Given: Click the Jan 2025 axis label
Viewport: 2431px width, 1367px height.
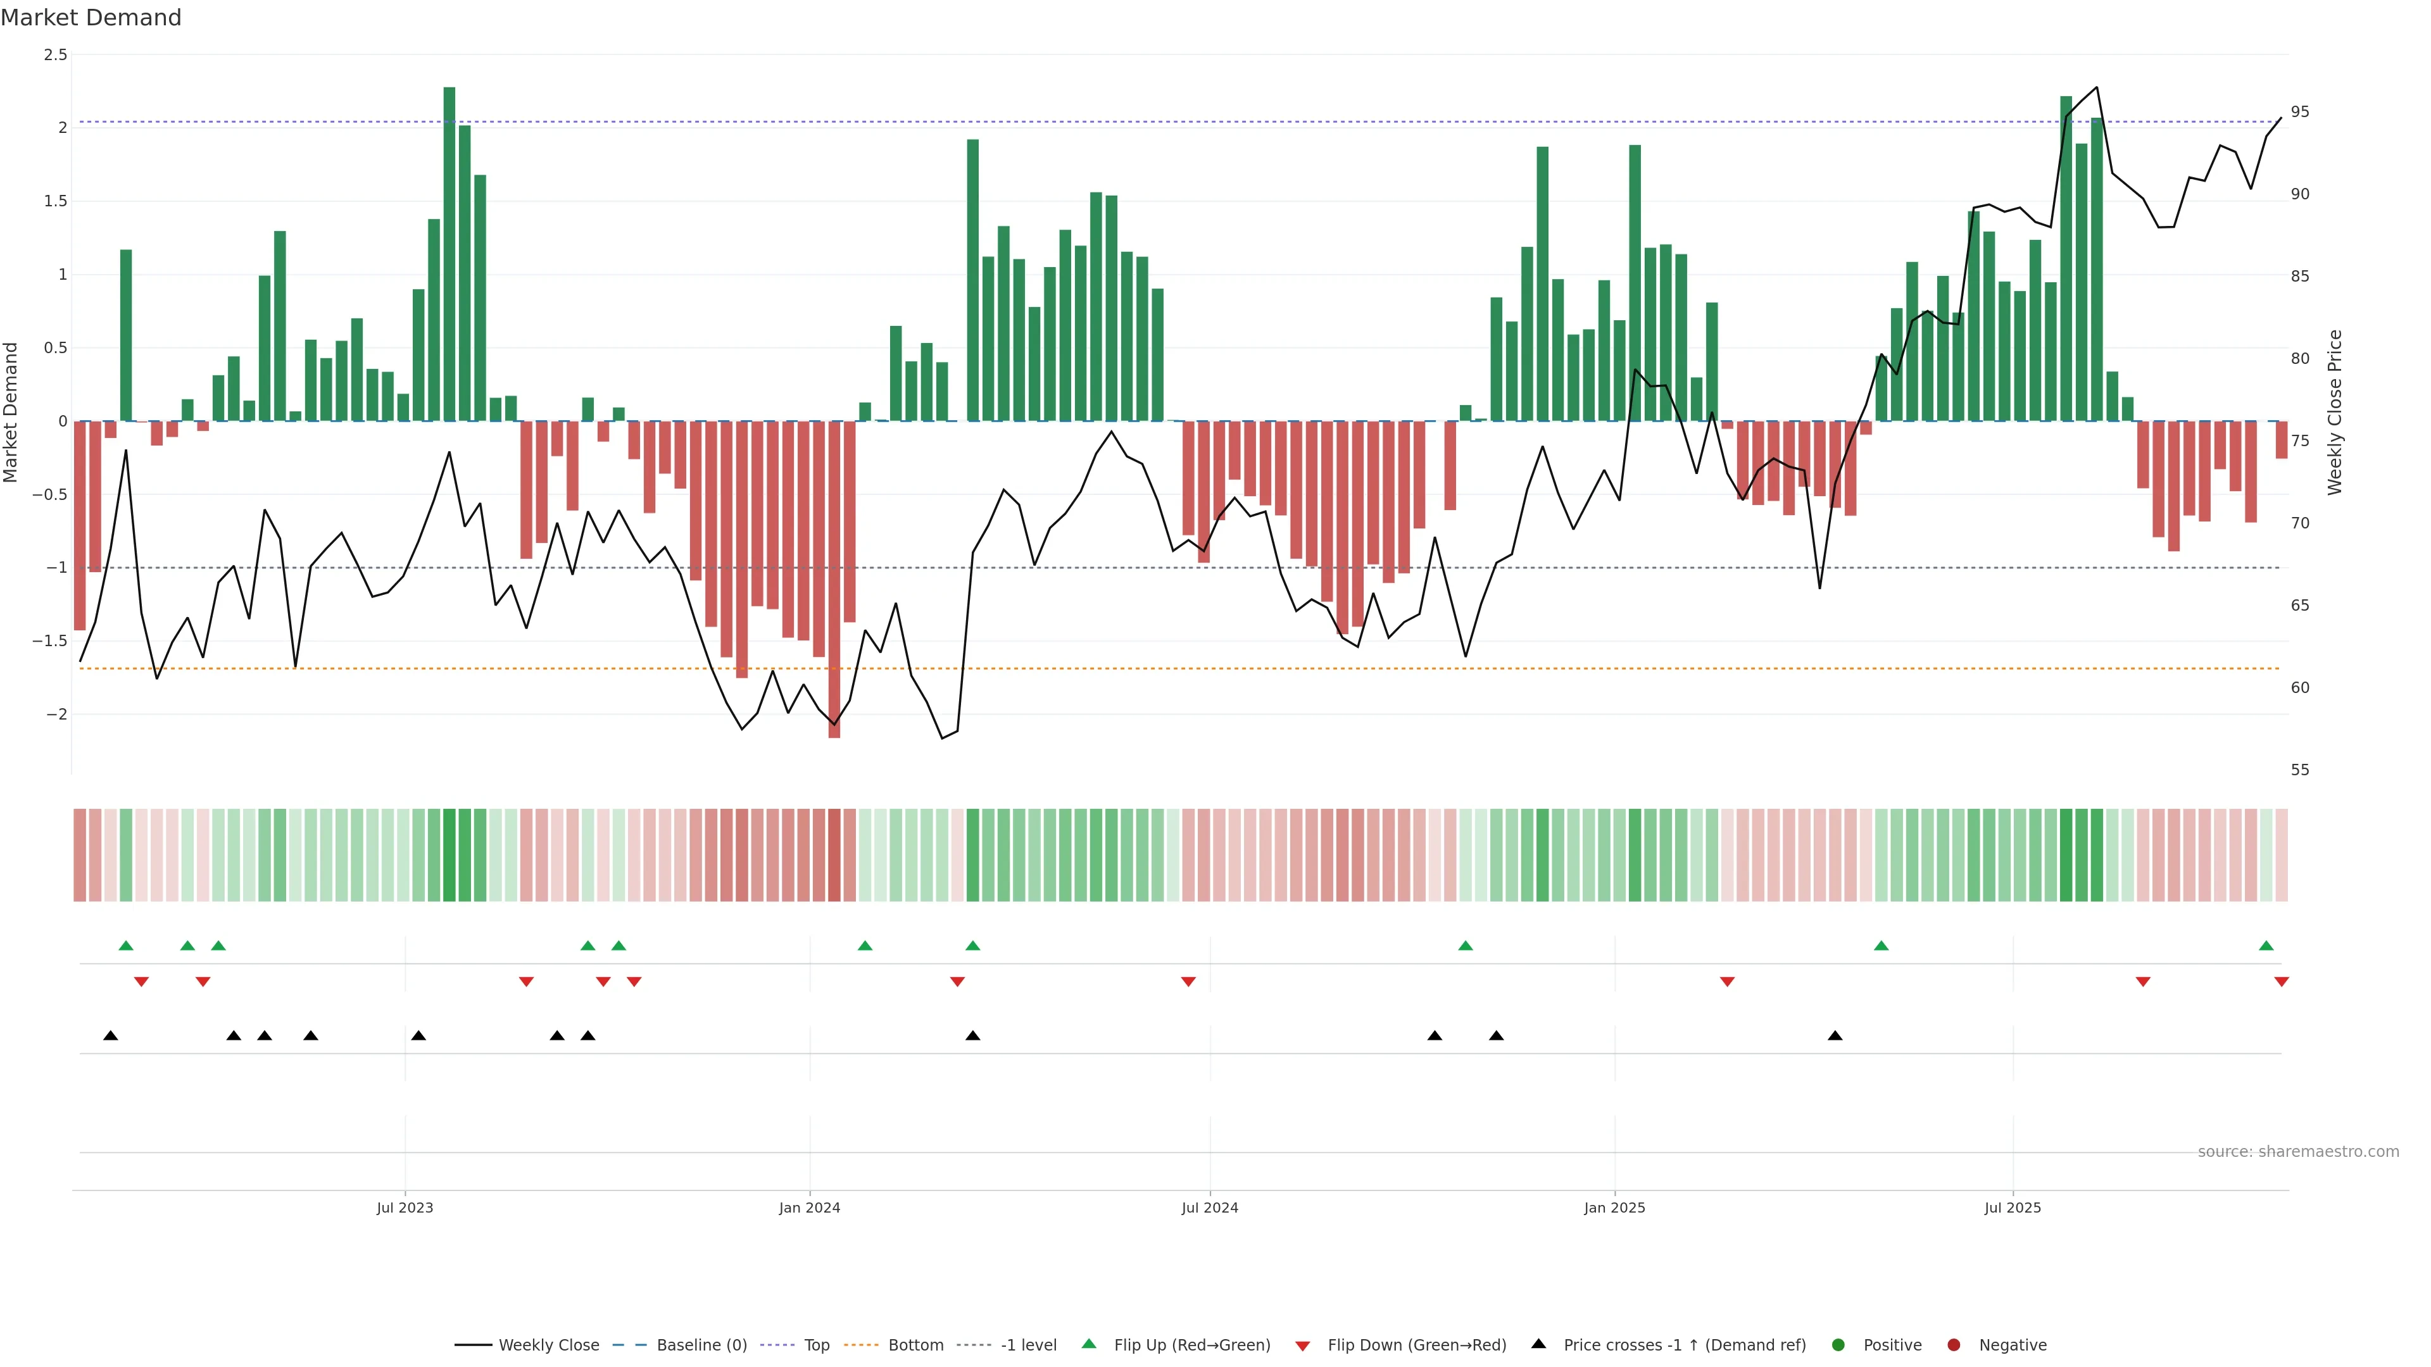Looking at the screenshot, I should [1614, 1208].
